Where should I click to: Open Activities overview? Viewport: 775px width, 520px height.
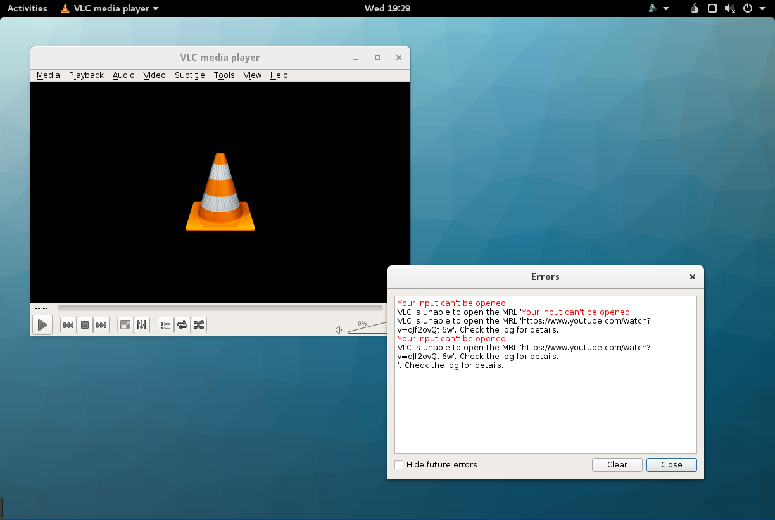(x=27, y=8)
